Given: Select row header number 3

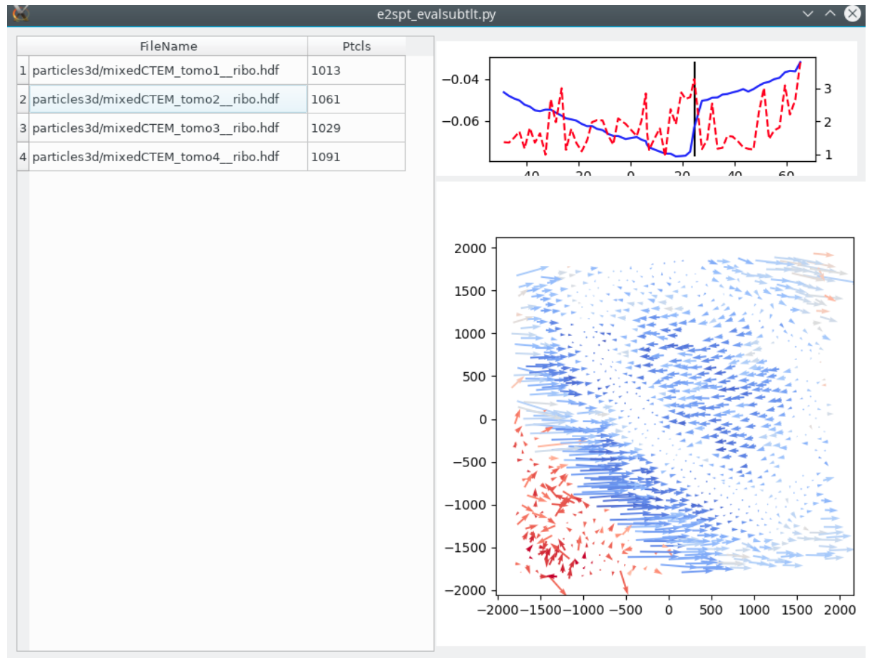Looking at the screenshot, I should pos(23,128).
